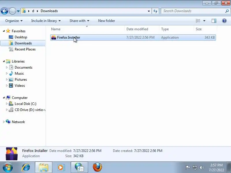Sort by the Name column header
This screenshot has height=173, width=231.
pyautogui.click(x=87, y=29)
